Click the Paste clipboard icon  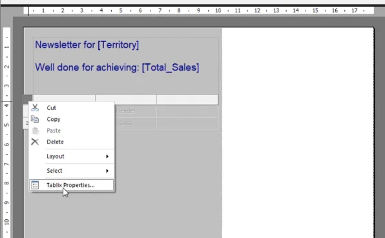point(36,131)
